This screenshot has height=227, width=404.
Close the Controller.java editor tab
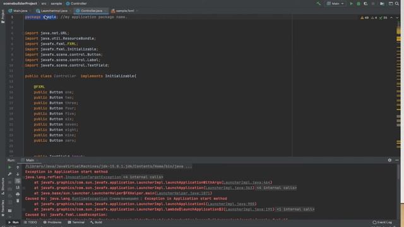click(106, 11)
